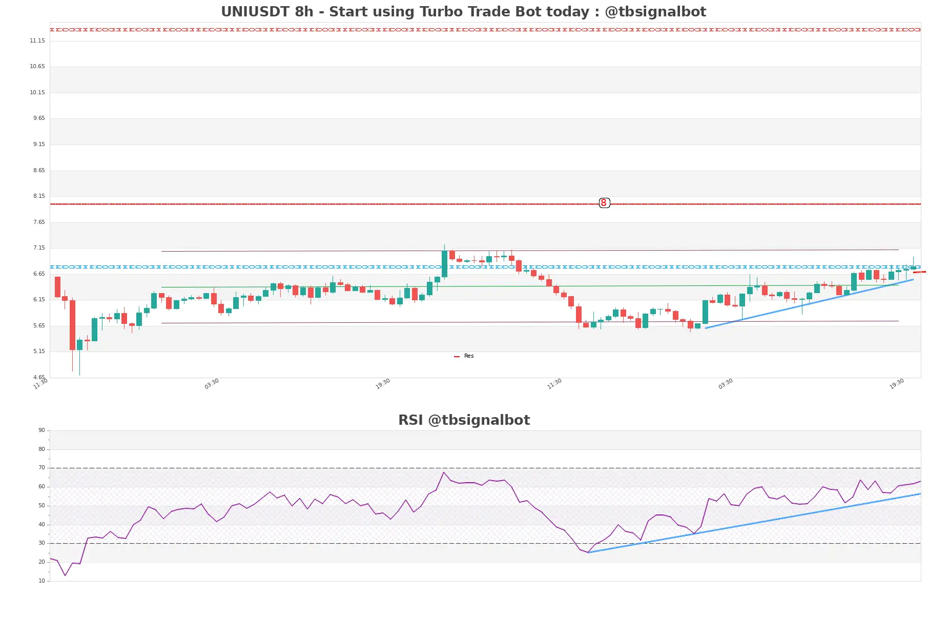
Task: Click the 11.15 price axis label
Action: [x=37, y=40]
